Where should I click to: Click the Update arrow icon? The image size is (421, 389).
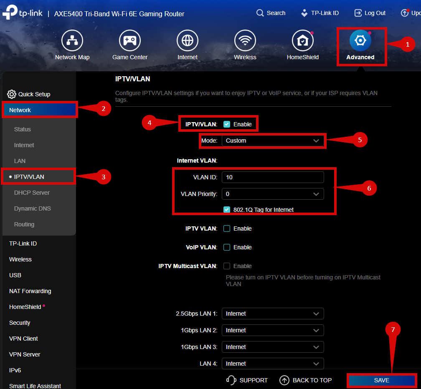(405, 13)
